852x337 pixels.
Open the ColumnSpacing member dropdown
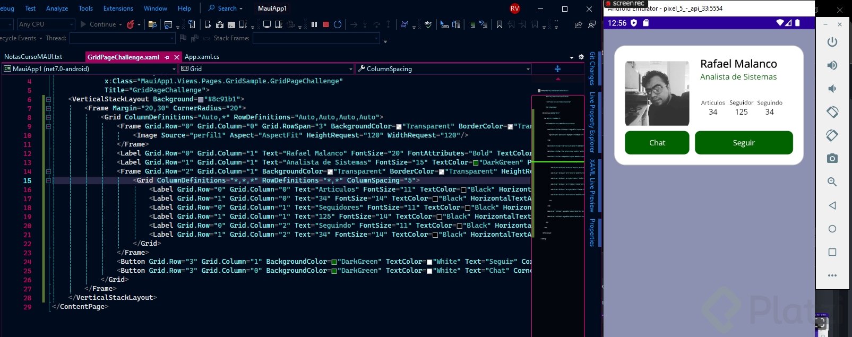[528, 69]
